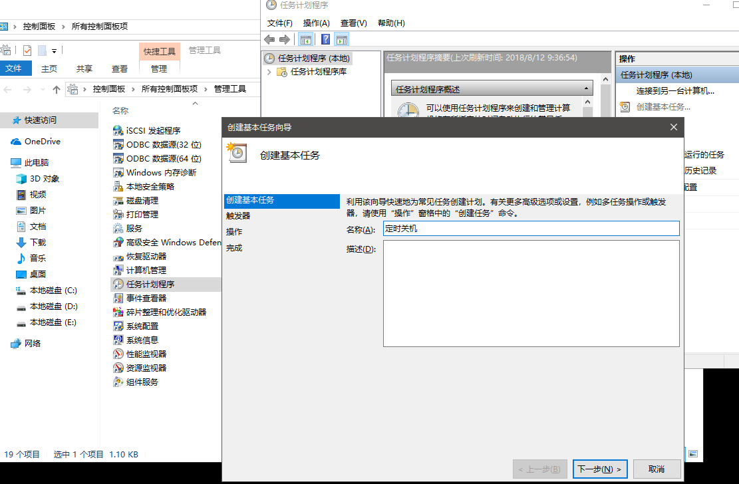Click the Forward arrow in Task Scheduler toolbar
Viewport: 739px width, 484px height.
click(x=284, y=40)
